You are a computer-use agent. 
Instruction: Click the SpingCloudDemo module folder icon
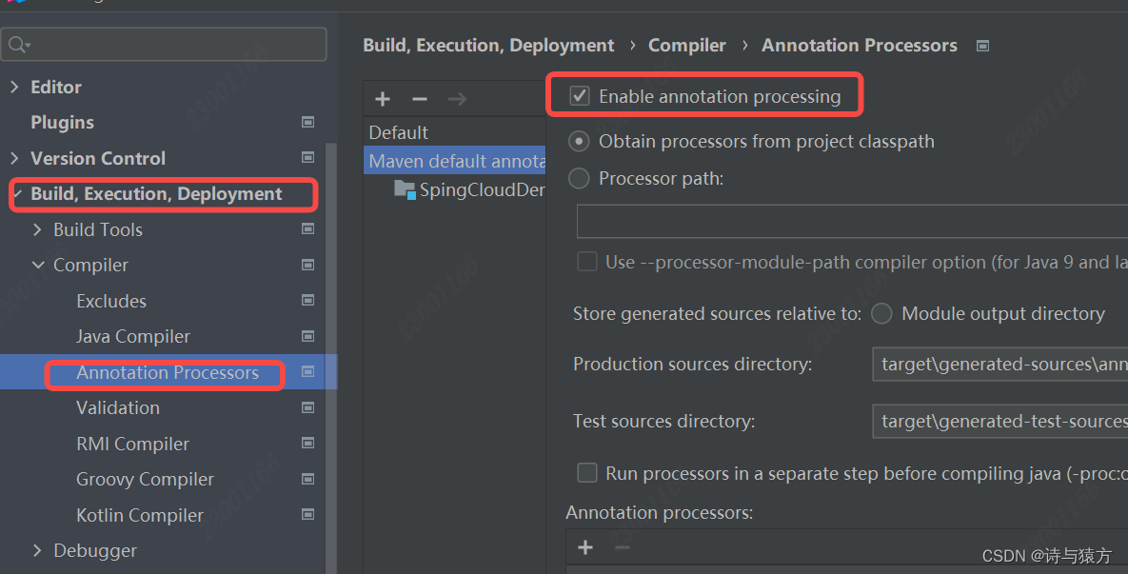(405, 189)
